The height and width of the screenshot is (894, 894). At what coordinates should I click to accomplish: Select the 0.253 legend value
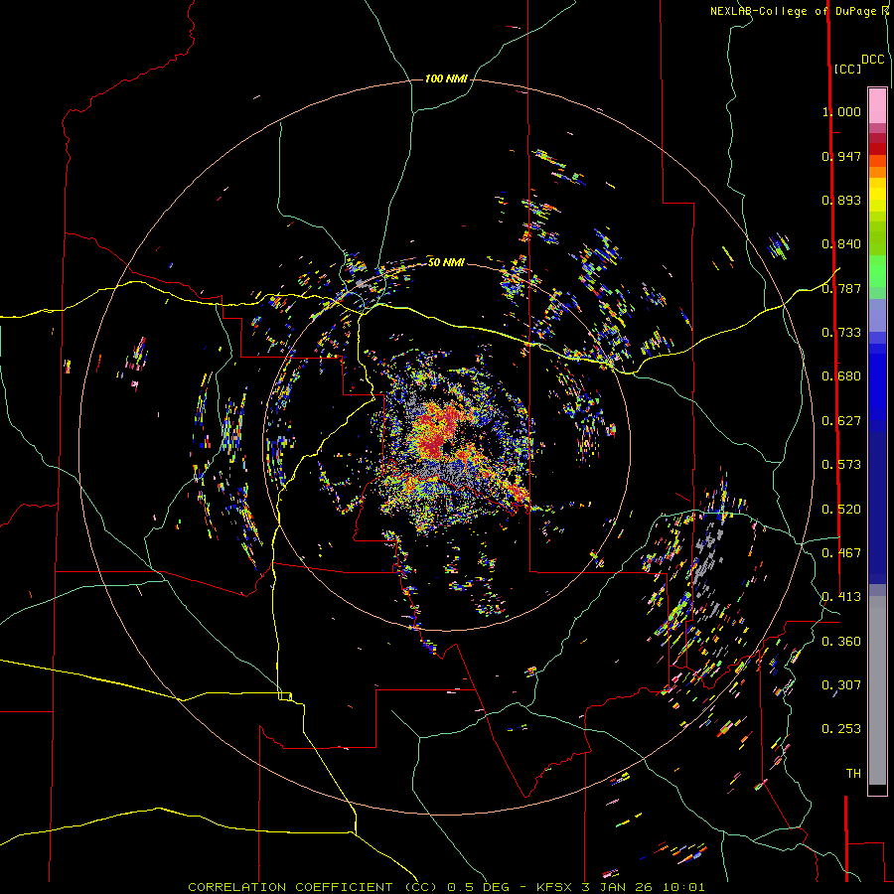(841, 729)
